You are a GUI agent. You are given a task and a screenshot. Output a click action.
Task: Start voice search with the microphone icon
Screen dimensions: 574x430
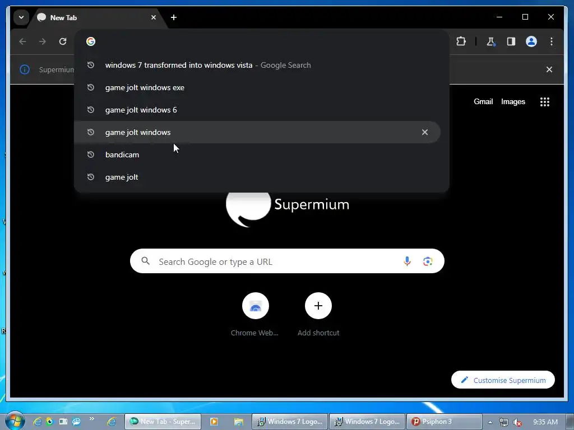coord(407,261)
